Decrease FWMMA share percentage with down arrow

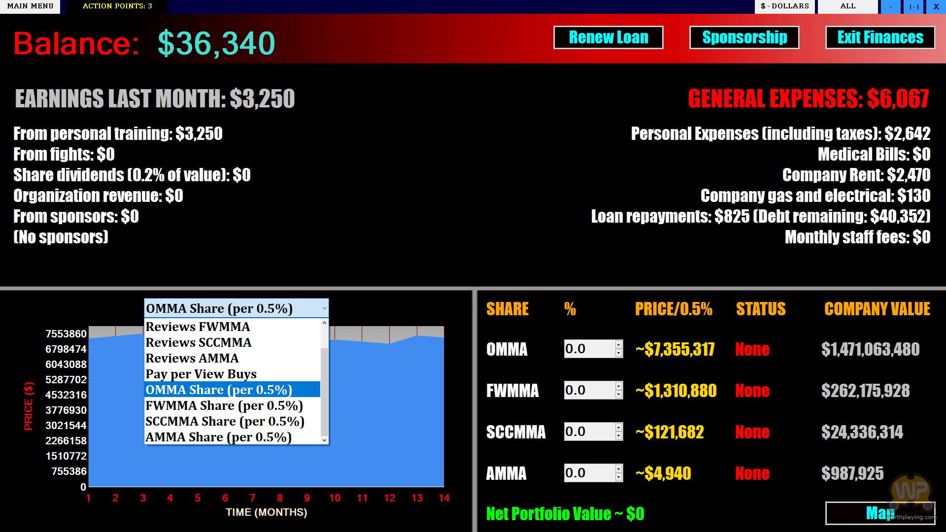[618, 395]
